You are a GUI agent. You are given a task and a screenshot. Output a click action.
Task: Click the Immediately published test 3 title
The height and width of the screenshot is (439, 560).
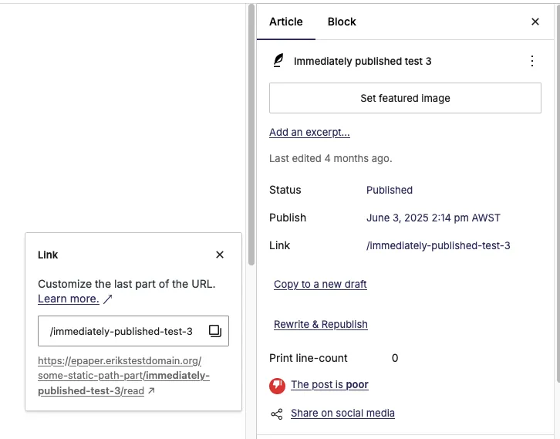363,61
